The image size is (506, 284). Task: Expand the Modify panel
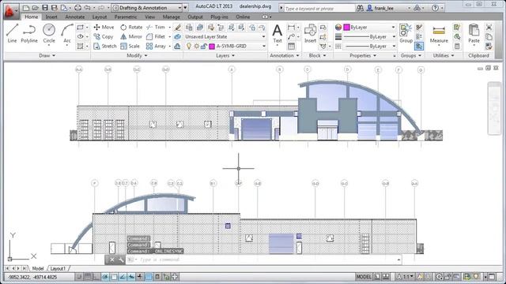point(137,55)
